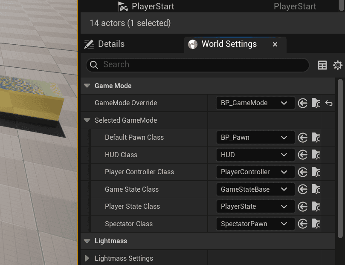Browse to HUD Class asset in Content Browser
Screen dimensions: 345x265
316,155
